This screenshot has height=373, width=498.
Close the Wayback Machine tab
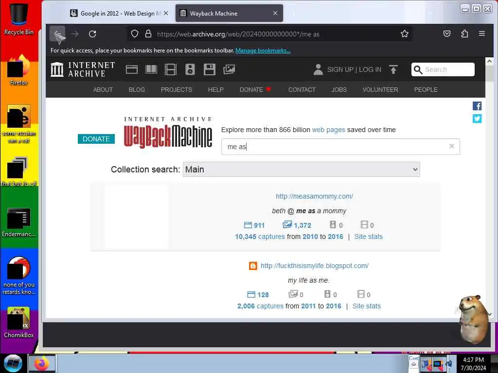[x=275, y=13]
